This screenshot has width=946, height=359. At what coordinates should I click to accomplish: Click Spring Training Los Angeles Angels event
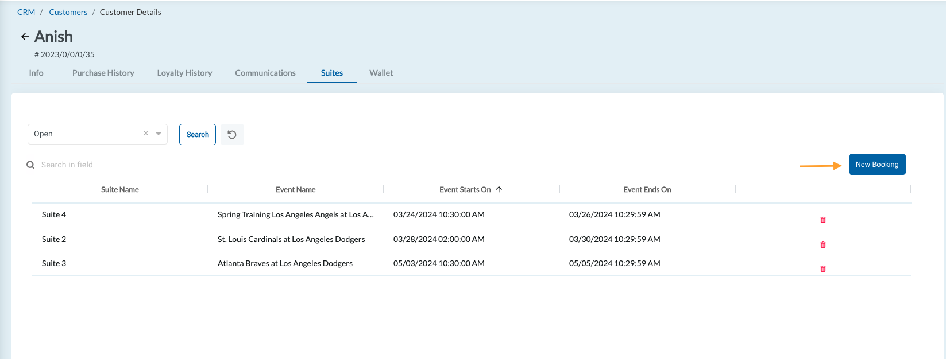pos(296,214)
